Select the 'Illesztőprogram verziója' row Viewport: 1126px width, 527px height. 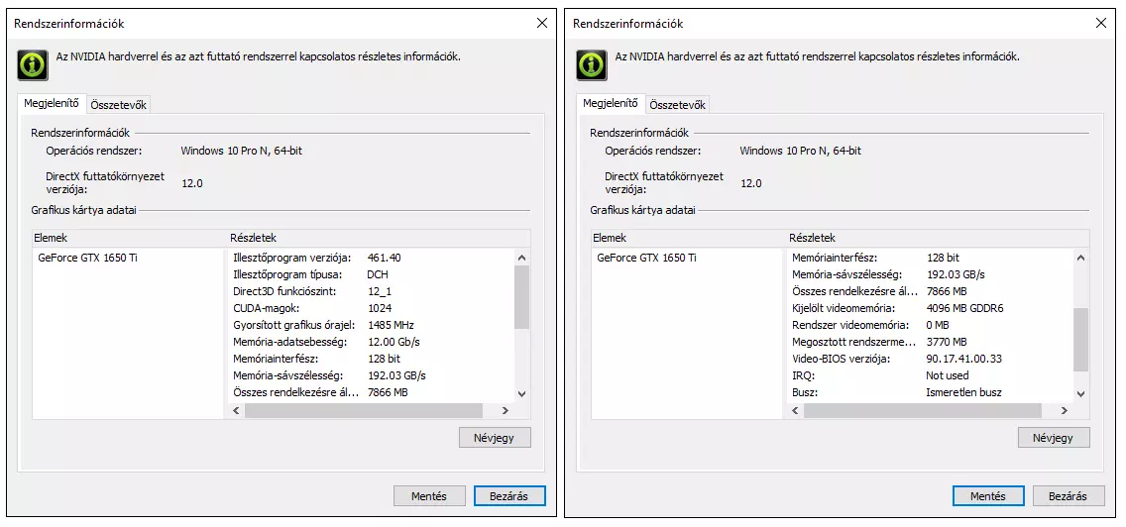(372, 258)
